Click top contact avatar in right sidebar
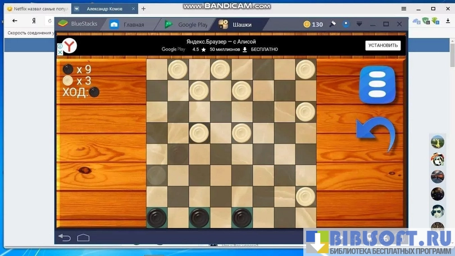The height and width of the screenshot is (256, 455). point(437,142)
